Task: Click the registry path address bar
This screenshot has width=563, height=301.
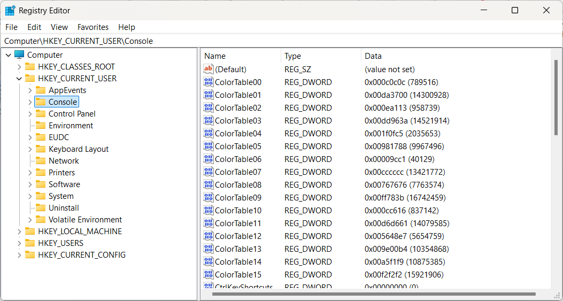Action: click(281, 41)
